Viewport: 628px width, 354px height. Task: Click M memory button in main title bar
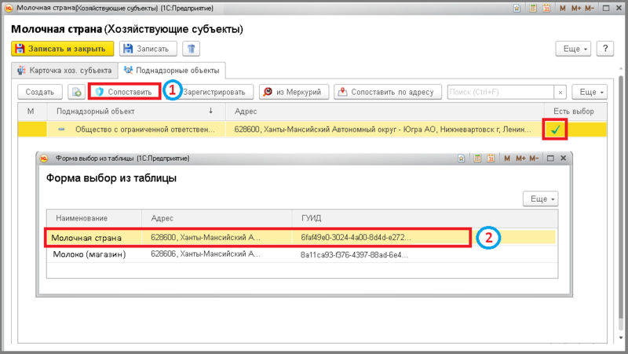[x=563, y=8]
